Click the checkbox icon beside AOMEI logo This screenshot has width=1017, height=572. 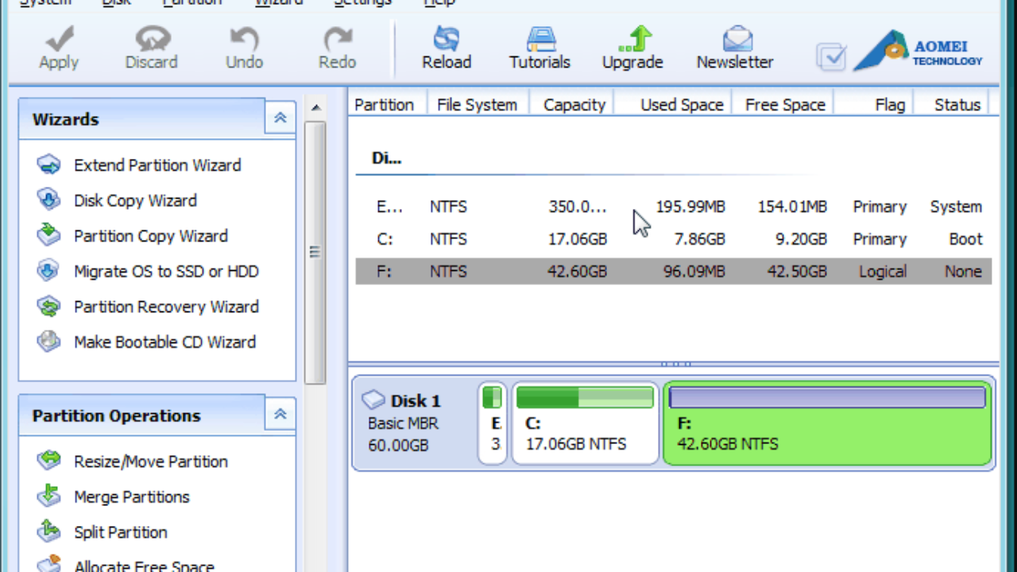832,56
